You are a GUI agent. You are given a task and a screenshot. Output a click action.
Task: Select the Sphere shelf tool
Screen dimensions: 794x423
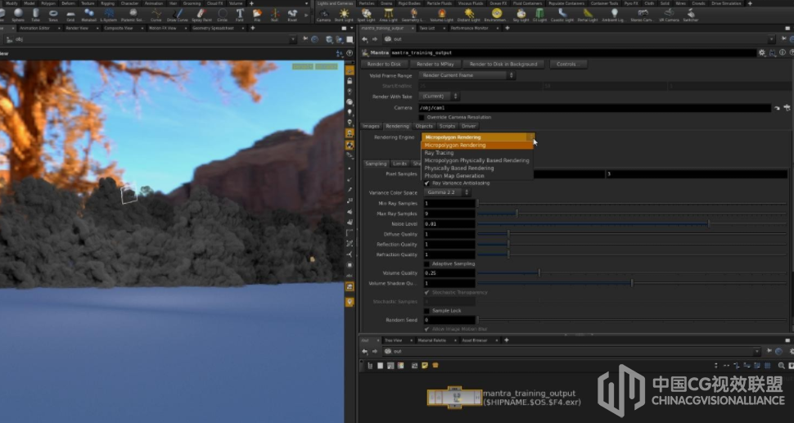[x=18, y=15]
